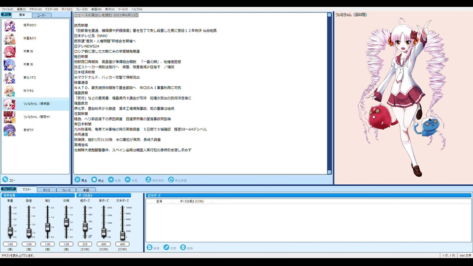Choose the 音街ウナ voice avatar
The image size is (473, 266).
10,130
